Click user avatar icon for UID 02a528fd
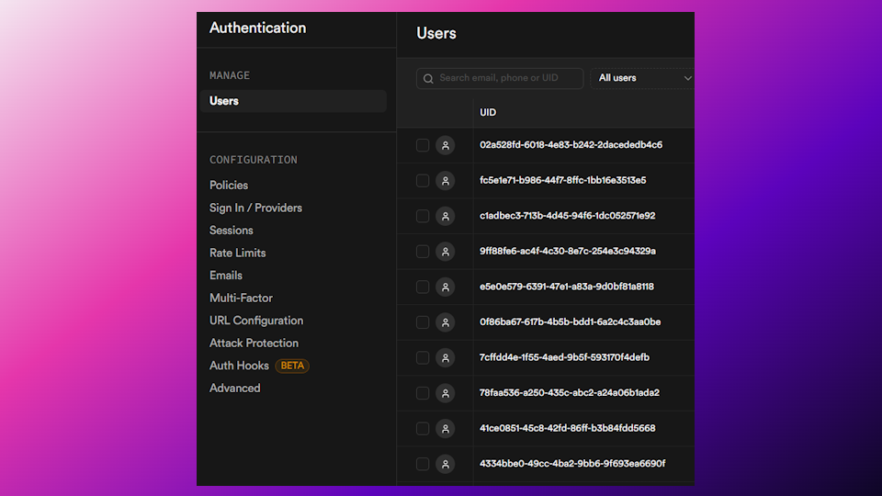 445,146
